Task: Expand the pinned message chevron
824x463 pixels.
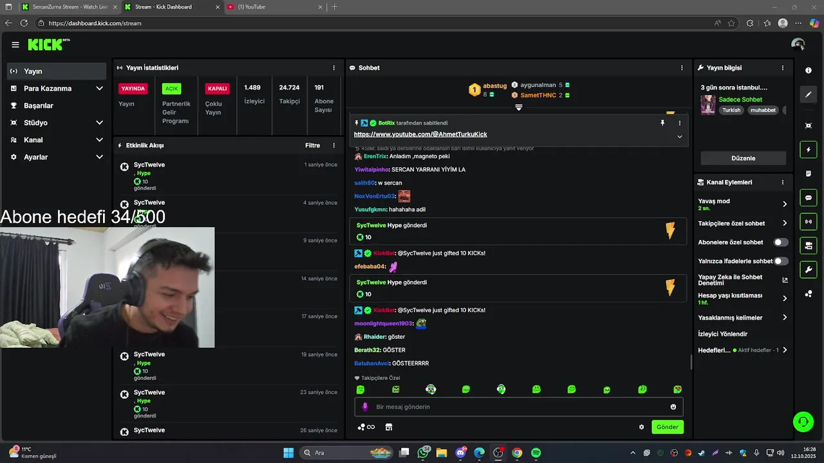Action: [679, 136]
